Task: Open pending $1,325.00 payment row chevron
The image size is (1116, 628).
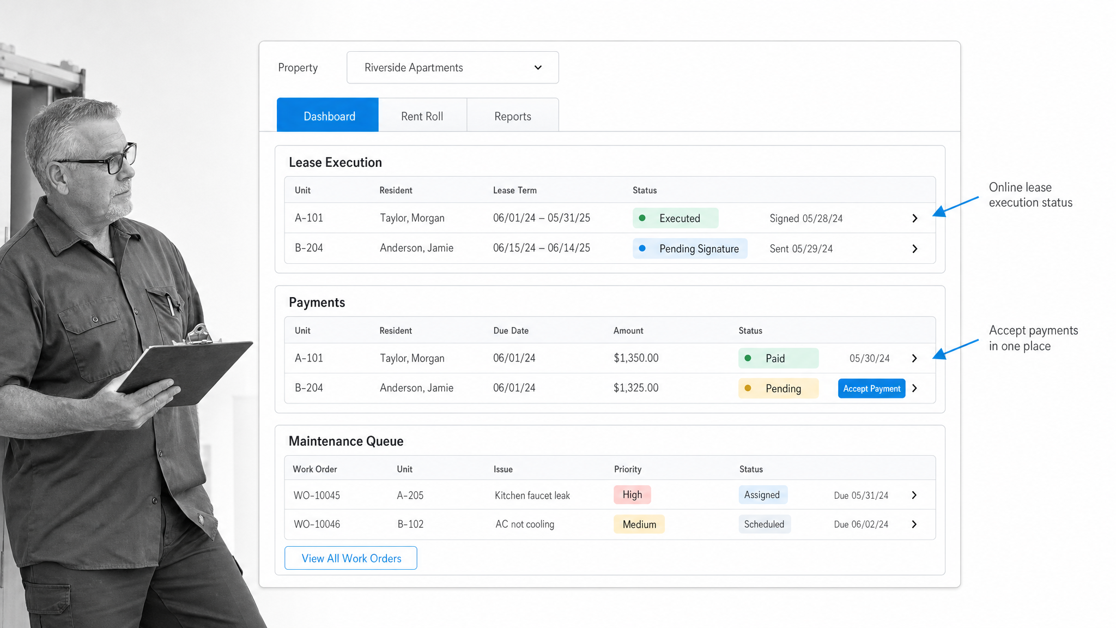Action: coord(915,388)
